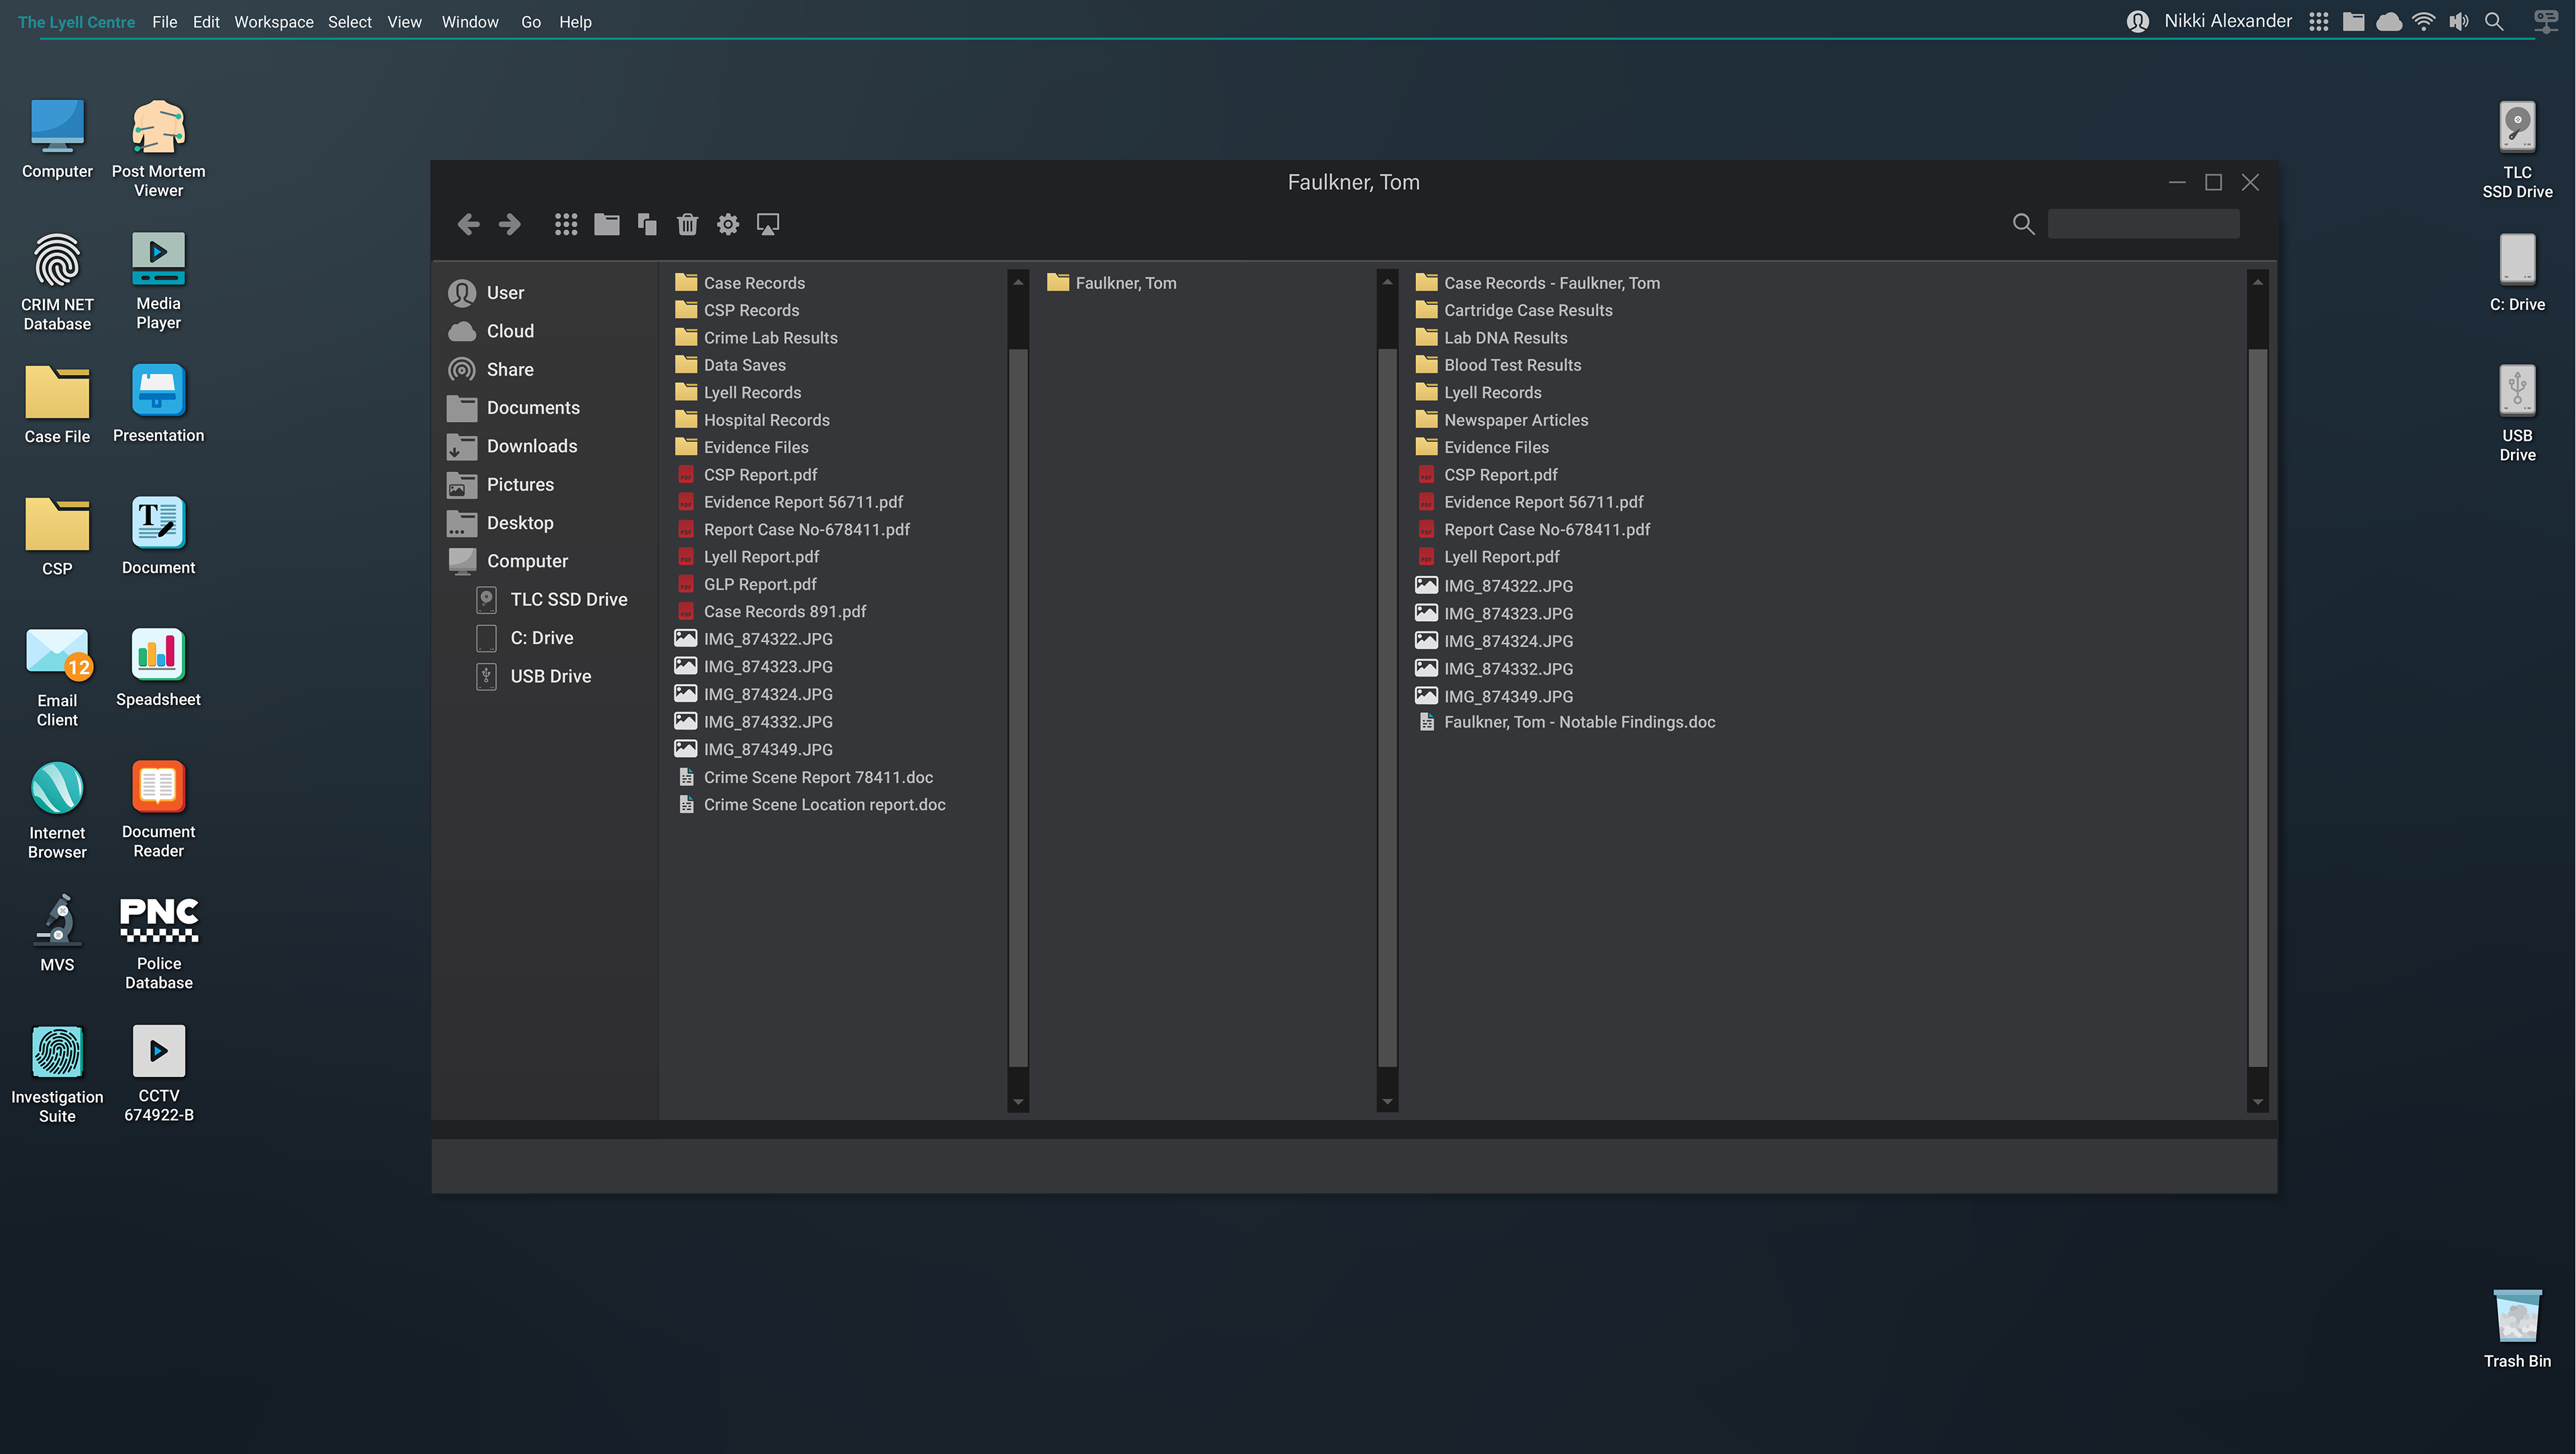Click the menu bar search magnifier
Image resolution: width=2576 pixels, height=1454 pixels.
coord(2495,22)
